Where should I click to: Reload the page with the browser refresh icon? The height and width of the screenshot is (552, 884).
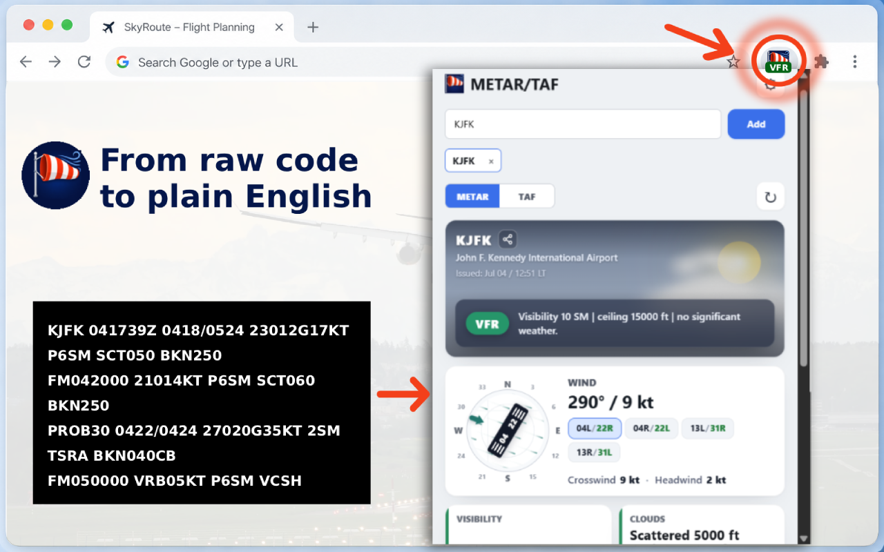pyautogui.click(x=84, y=62)
